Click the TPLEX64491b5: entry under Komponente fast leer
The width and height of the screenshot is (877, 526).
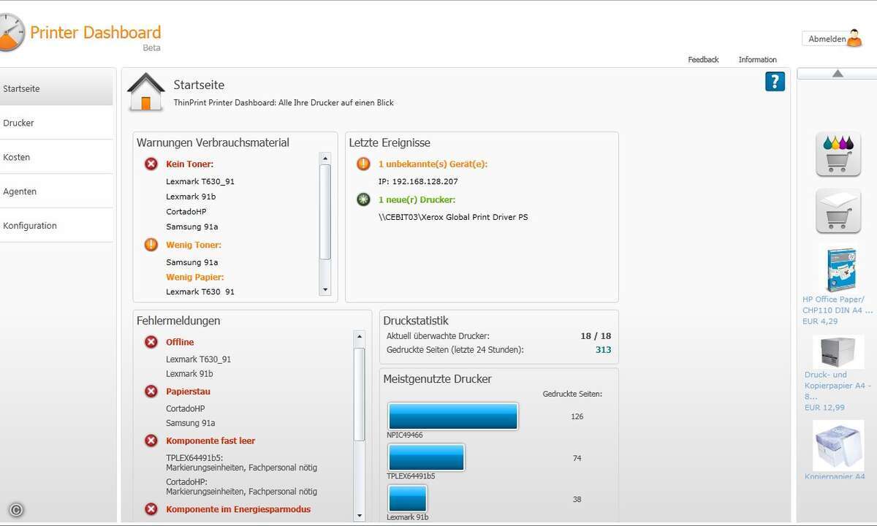(194, 458)
